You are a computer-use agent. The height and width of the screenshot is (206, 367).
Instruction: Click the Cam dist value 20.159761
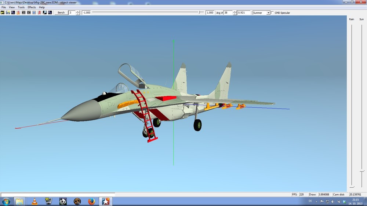point(355,194)
